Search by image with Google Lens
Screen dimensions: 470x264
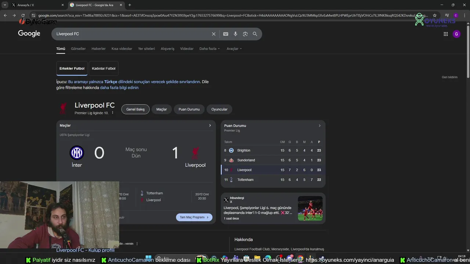[245, 34]
